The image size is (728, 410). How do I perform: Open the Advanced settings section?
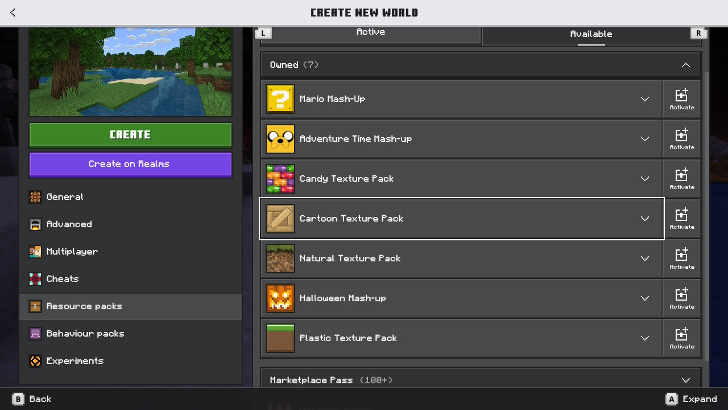pyautogui.click(x=131, y=224)
